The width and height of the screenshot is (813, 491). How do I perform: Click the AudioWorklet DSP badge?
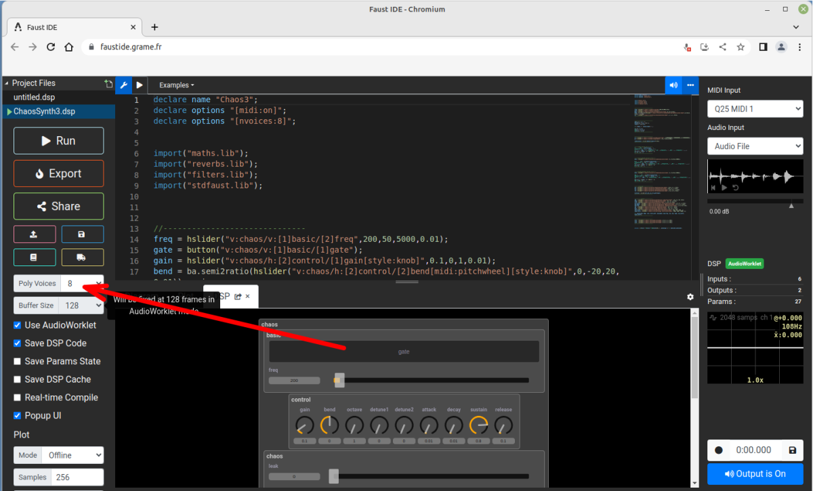pos(745,264)
